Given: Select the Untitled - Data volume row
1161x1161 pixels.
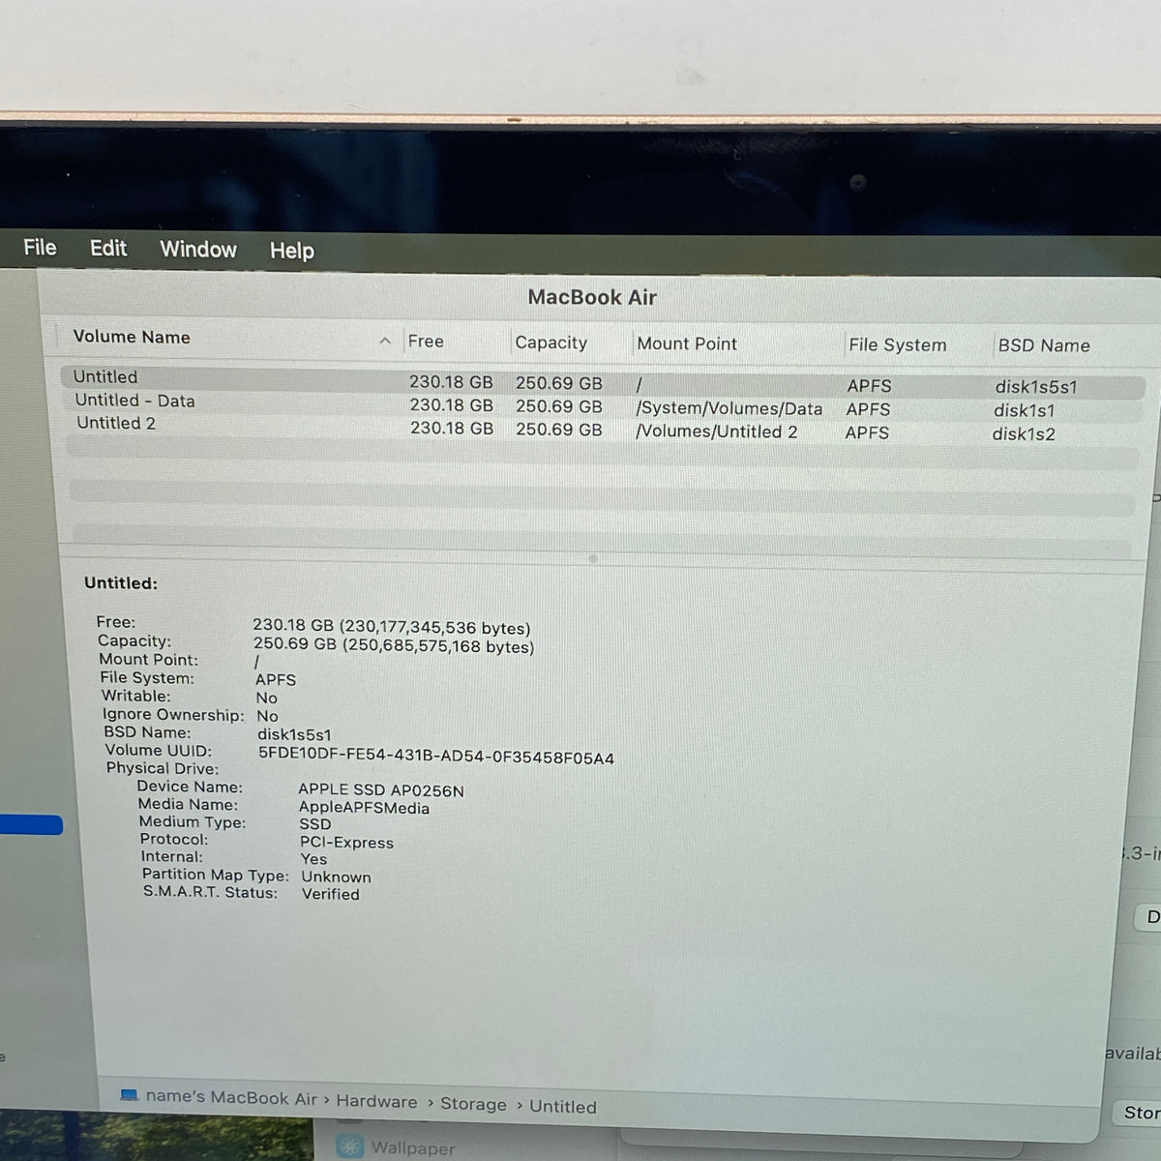Looking at the screenshot, I should point(602,405).
